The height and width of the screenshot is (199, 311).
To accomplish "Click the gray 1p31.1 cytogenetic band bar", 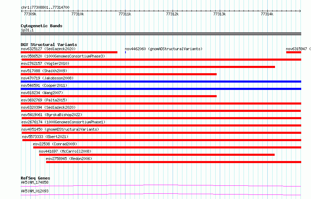I will 161,34.
